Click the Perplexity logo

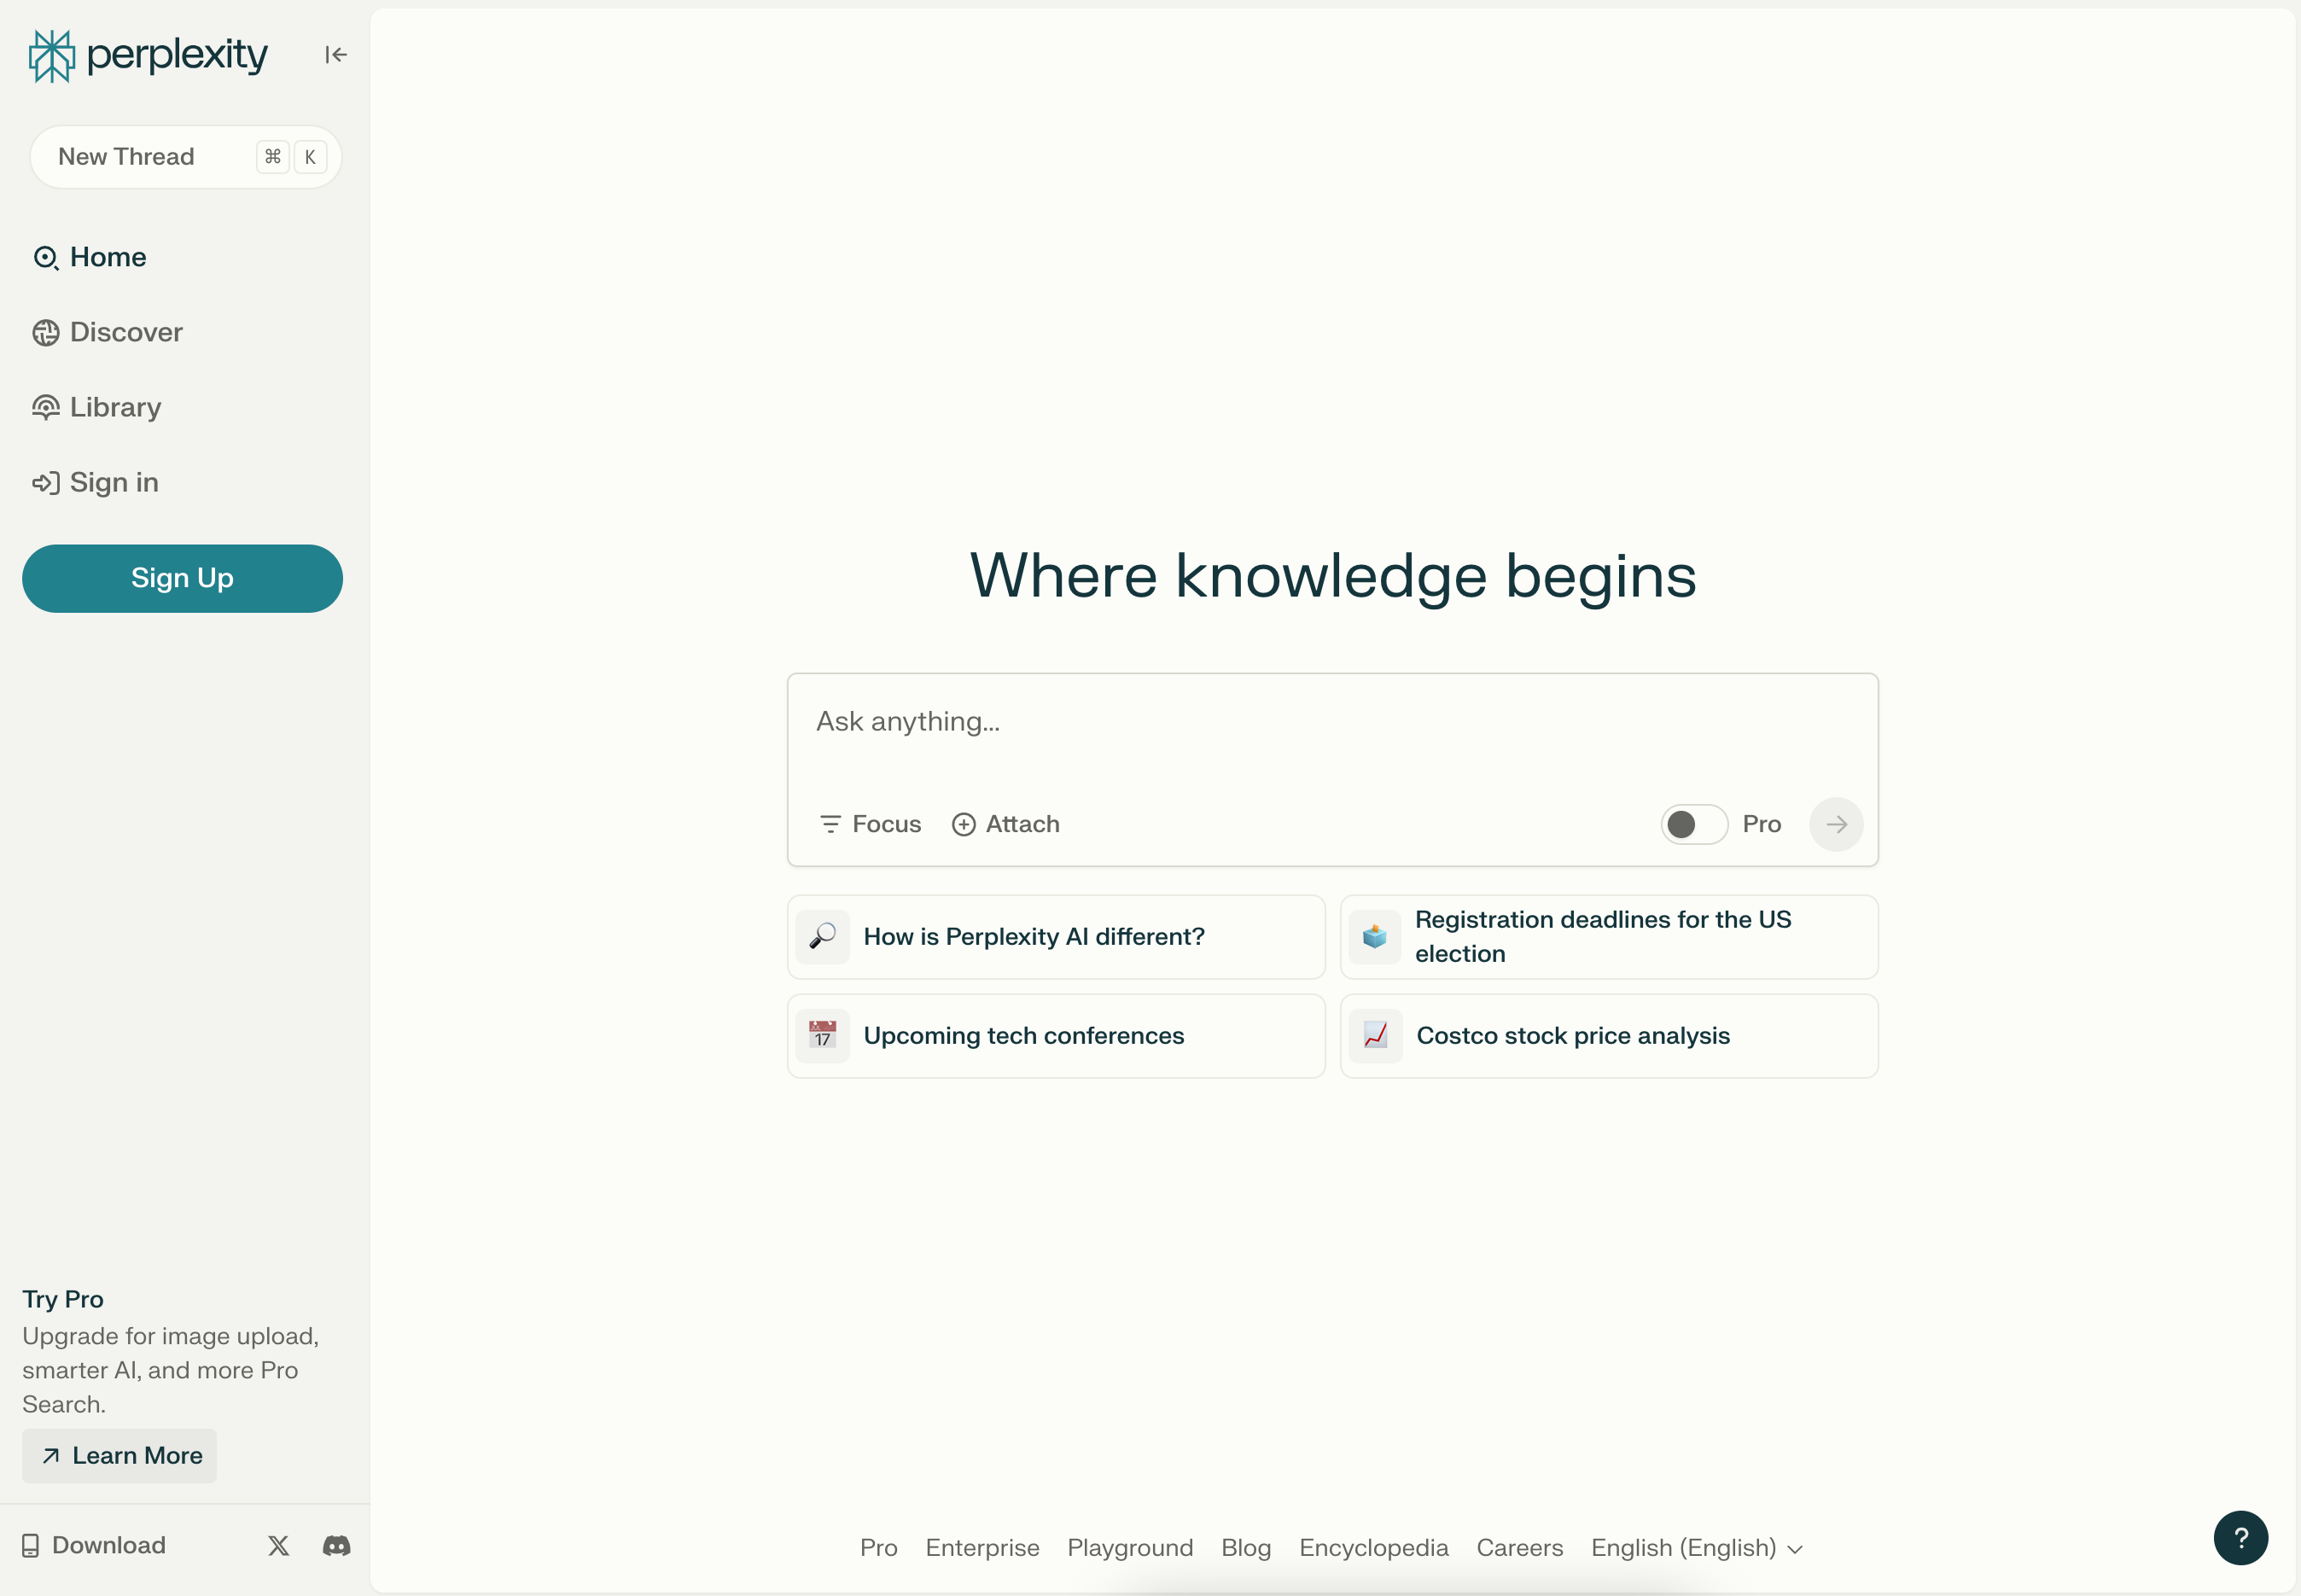(x=148, y=55)
